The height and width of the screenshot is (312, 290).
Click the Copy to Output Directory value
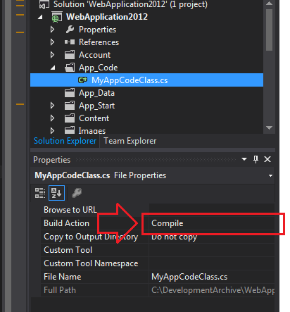[x=174, y=237]
